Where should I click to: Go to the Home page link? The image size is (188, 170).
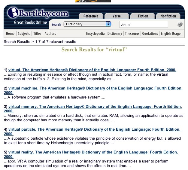click(x=10, y=33)
